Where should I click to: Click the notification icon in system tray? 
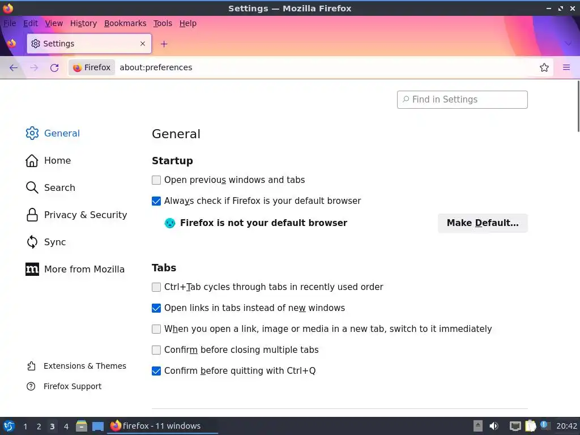click(x=544, y=425)
